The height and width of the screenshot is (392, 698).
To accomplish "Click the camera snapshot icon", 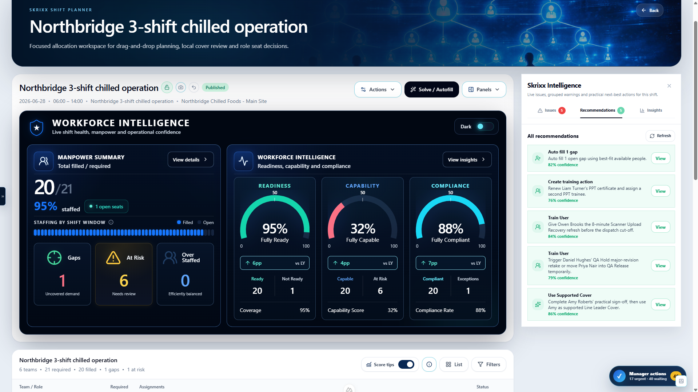I will (x=181, y=87).
